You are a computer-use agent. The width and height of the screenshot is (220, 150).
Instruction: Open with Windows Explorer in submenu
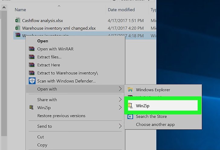(163, 90)
